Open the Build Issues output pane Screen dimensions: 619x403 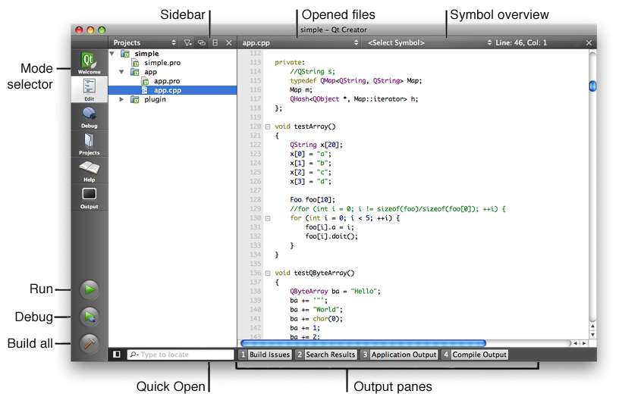[x=266, y=355]
